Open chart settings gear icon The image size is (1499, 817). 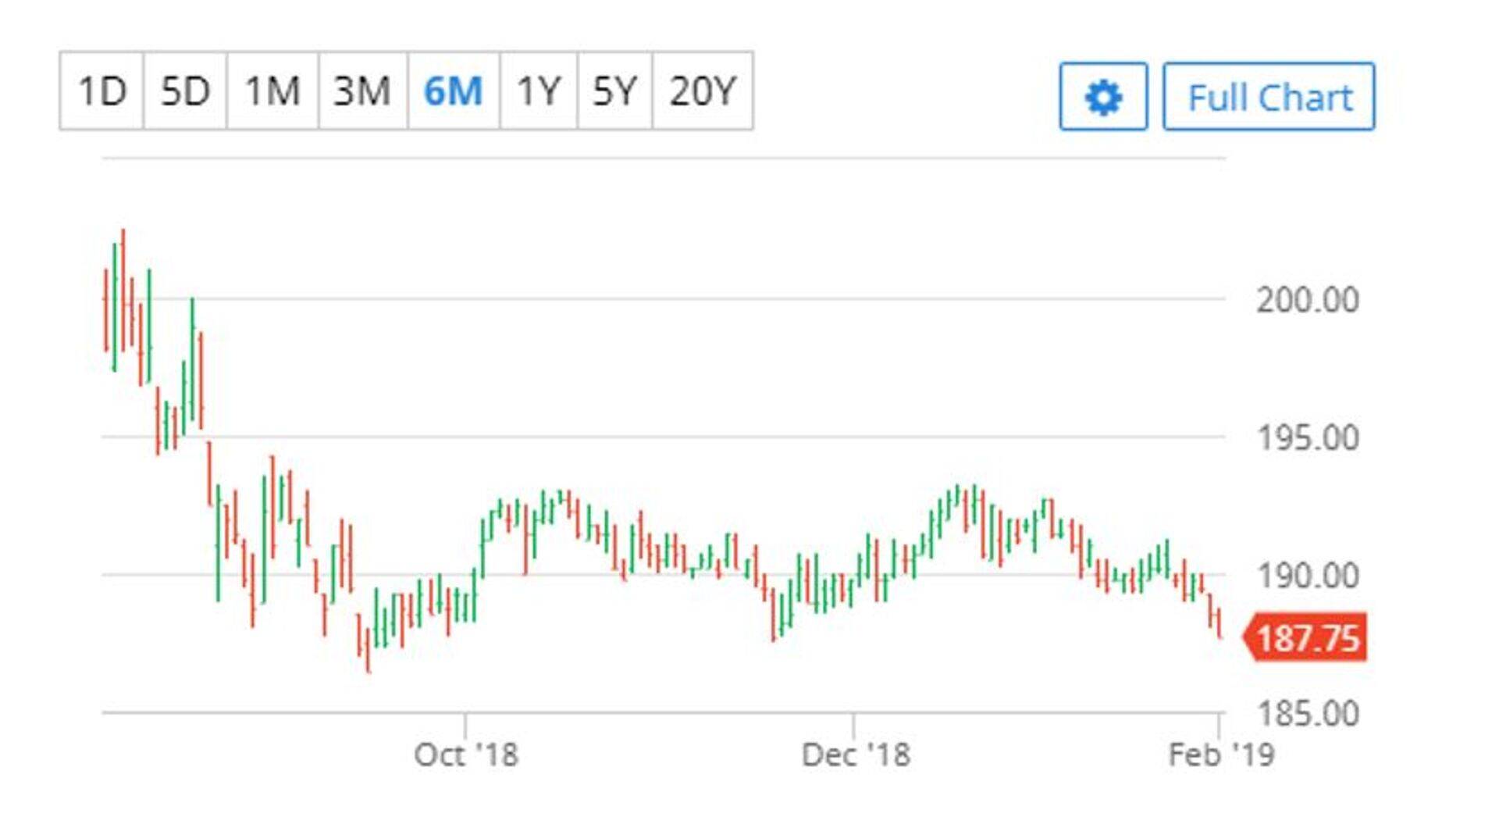point(1102,97)
